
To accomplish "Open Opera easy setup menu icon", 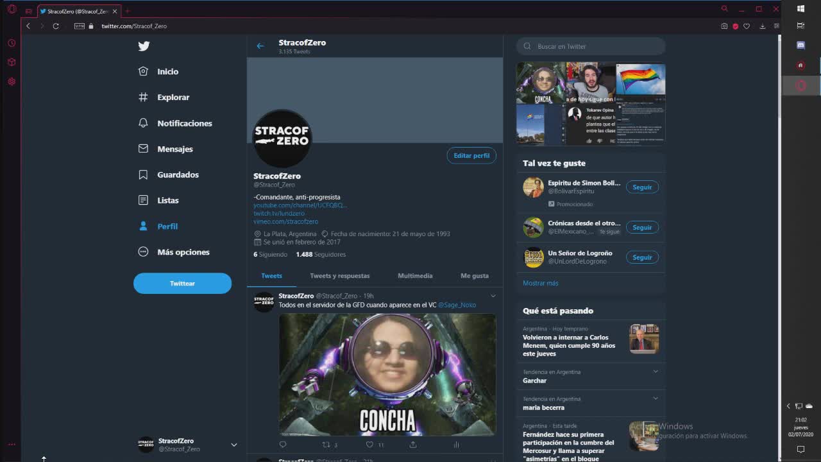I will click(x=776, y=26).
